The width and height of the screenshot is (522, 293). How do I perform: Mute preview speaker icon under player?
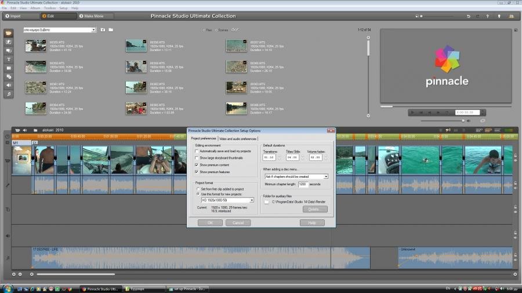pos(469,121)
